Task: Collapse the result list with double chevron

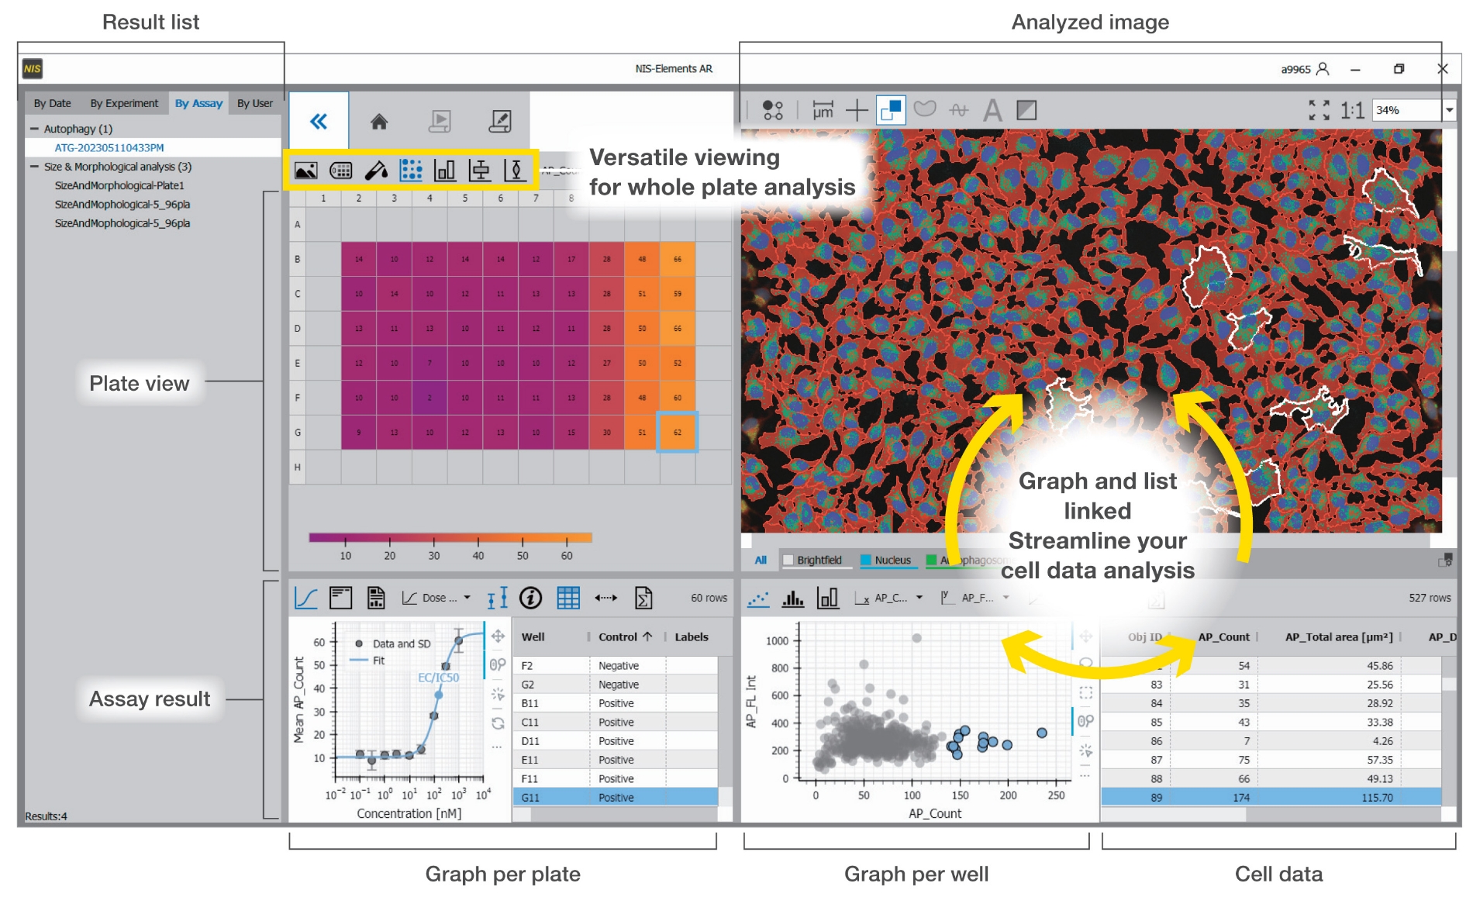Action: click(319, 121)
